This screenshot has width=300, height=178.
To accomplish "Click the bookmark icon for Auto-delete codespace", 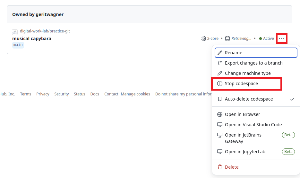I will [x=220, y=99].
